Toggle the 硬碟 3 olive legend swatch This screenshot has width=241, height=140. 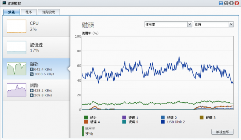coord(201,117)
